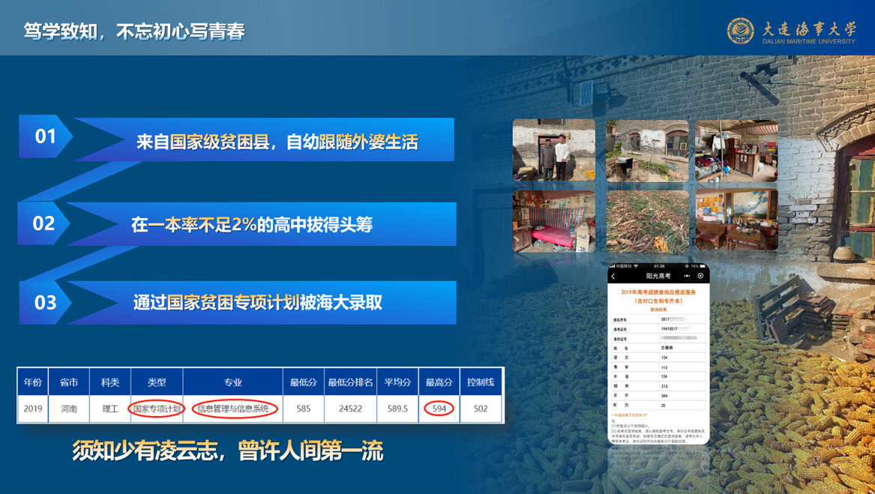Click the 03 numbered arrow badge

(x=45, y=302)
